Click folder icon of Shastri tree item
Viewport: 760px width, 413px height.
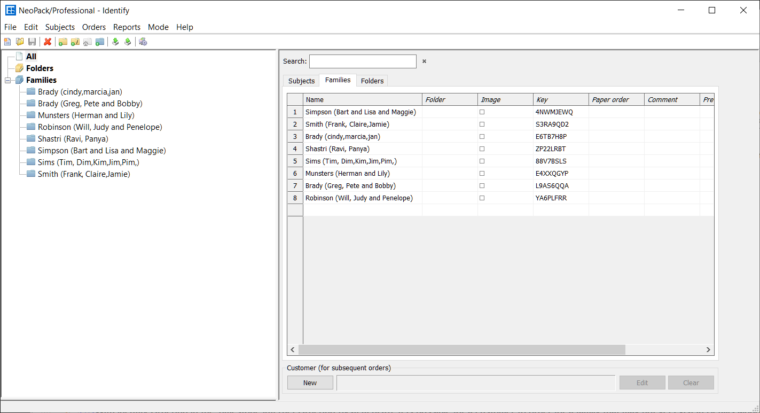coord(31,138)
